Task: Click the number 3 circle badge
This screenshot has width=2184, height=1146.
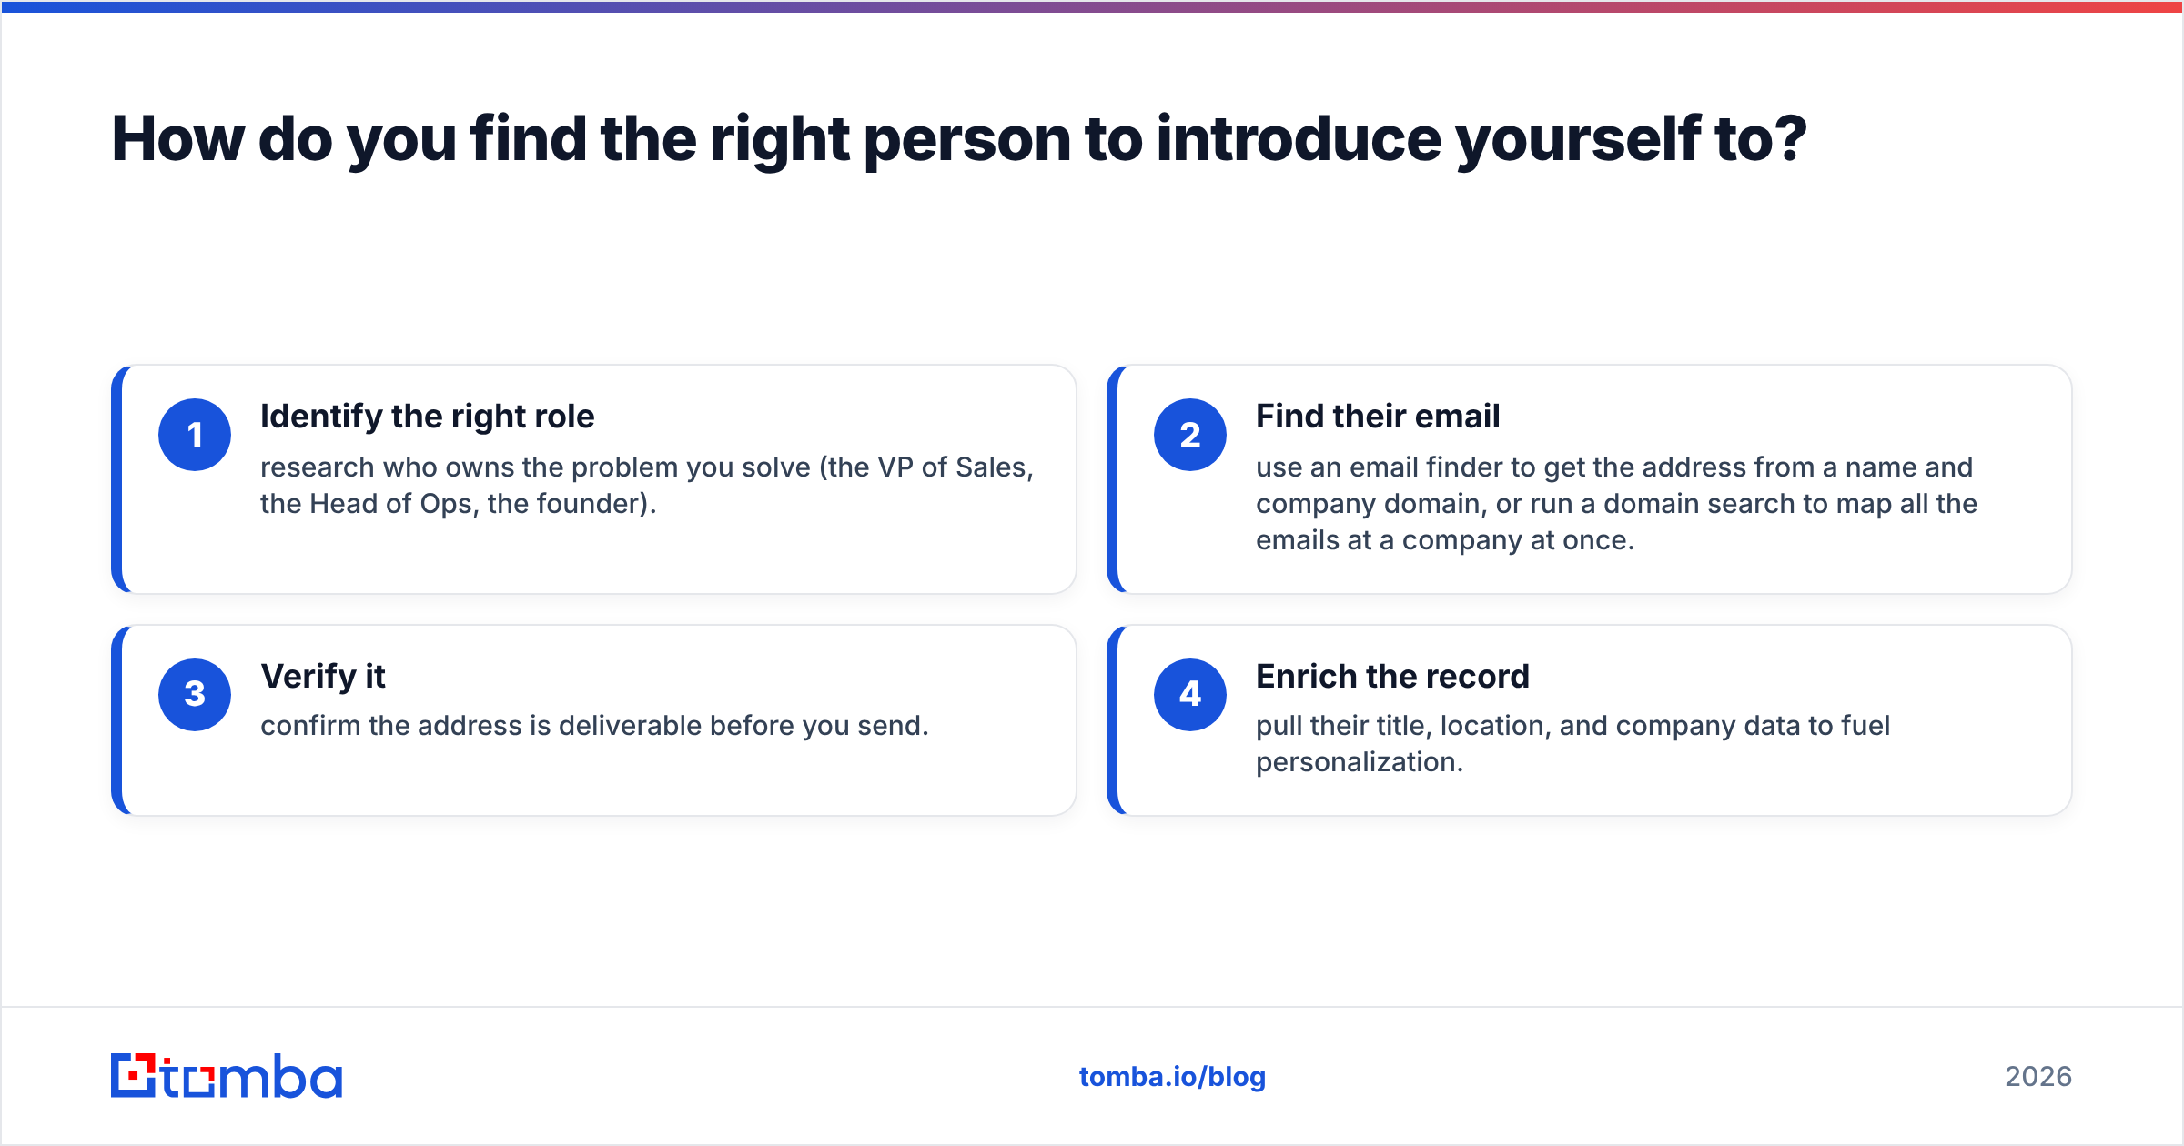Action: click(x=195, y=695)
